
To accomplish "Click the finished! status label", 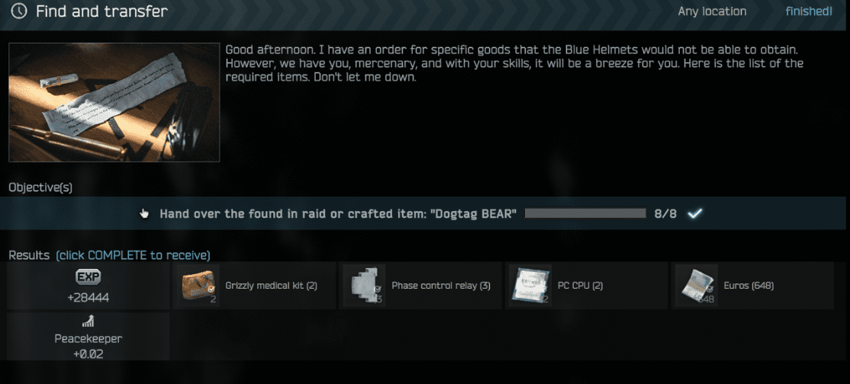I will [809, 11].
